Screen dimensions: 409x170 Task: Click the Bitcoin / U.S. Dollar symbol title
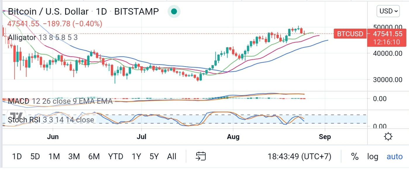coord(48,11)
